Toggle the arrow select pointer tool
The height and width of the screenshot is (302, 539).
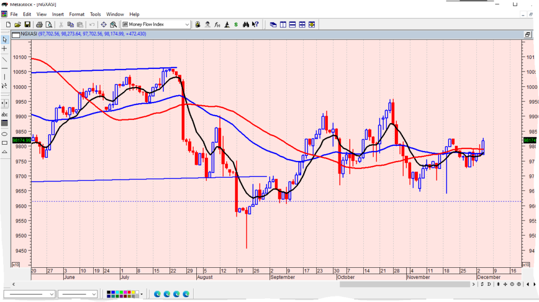(x=5, y=39)
